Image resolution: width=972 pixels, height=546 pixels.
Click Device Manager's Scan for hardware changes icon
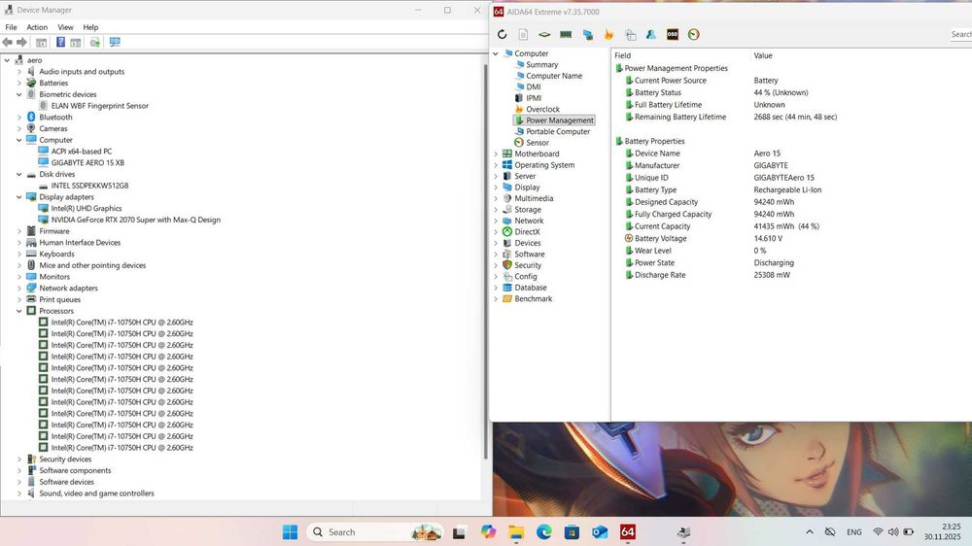115,42
